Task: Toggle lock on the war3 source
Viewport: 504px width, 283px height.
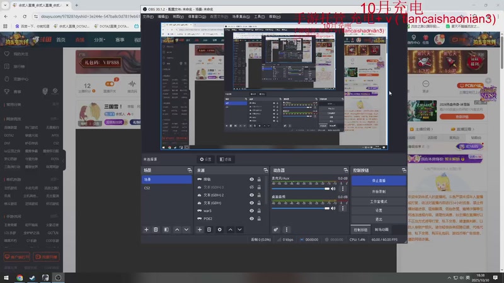Action: [259, 211]
